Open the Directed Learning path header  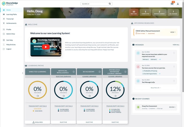pyautogui.click(x=38, y=72)
